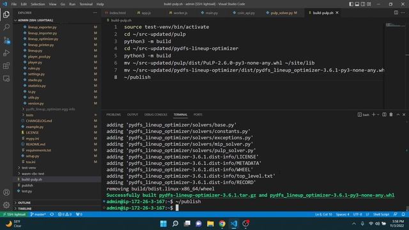Screen dimensions: 409x230
Task: Split the editor to the right
Action: pyautogui.click(x=396, y=13)
